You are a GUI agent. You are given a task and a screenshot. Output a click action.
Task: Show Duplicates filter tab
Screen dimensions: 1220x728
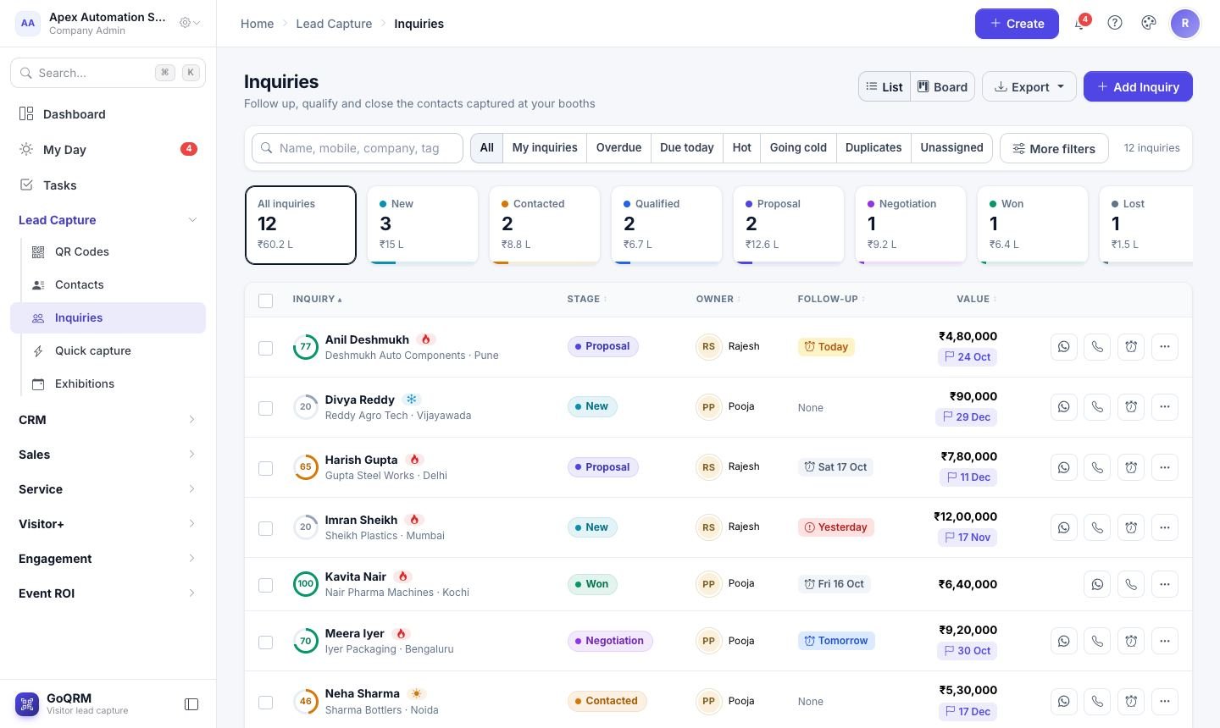pyautogui.click(x=873, y=147)
